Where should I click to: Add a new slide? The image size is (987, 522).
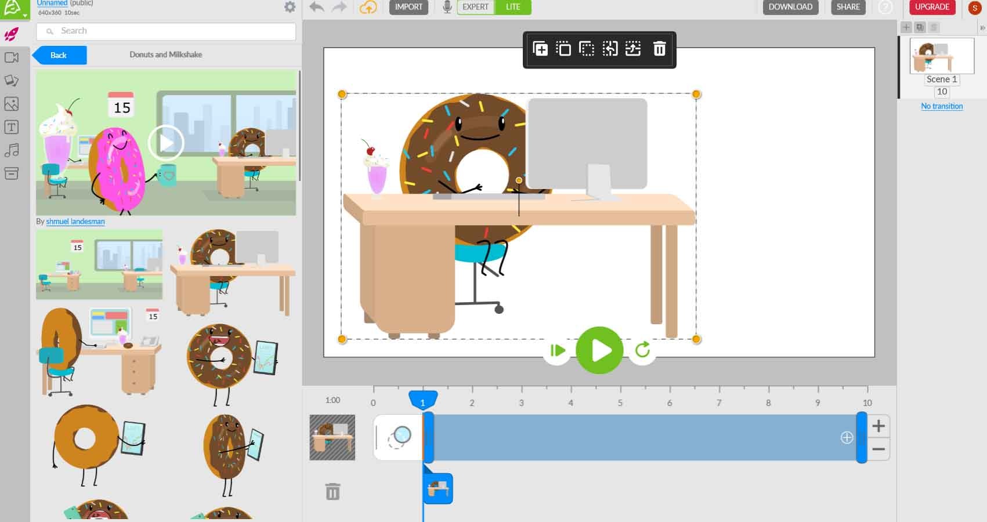tap(906, 27)
